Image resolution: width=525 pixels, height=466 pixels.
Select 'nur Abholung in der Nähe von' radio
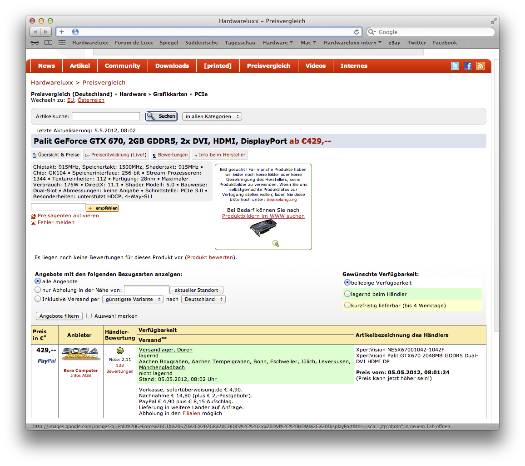tap(38, 290)
